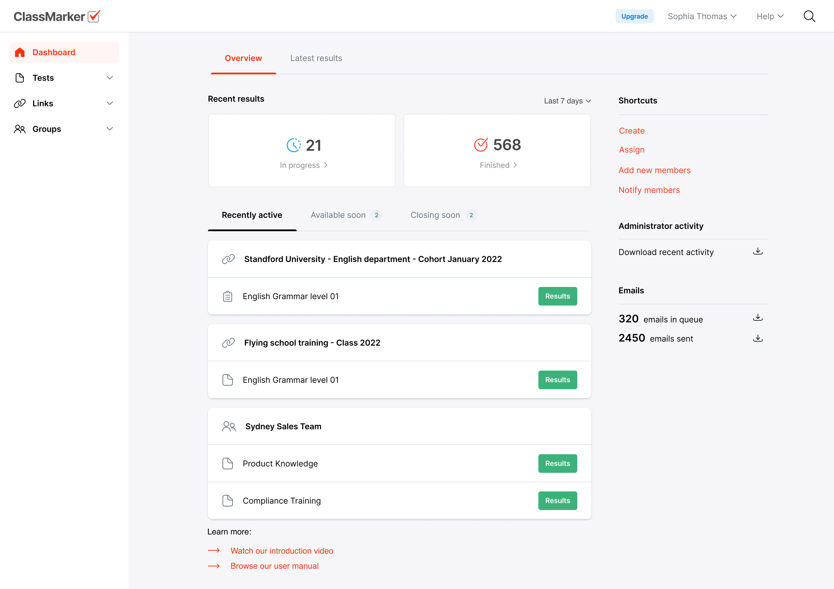The width and height of the screenshot is (834, 589).
Task: Click link icon beside Flying school training
Action: click(229, 343)
